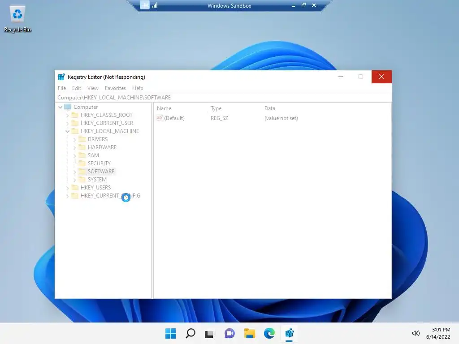The width and height of the screenshot is (459, 344).
Task: Expand the DRIVERS key
Action: pos(75,140)
